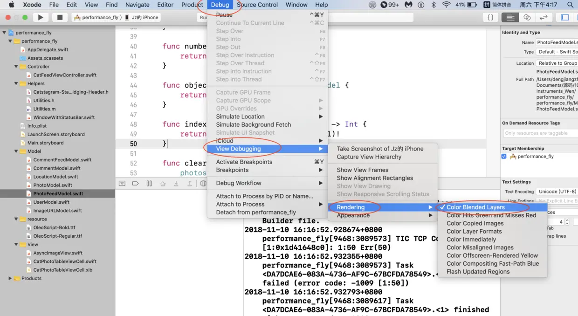Click Step Out in debug bar
The image size is (578, 316).
[x=190, y=184]
